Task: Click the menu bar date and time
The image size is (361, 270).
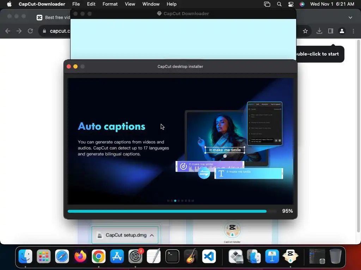Action: [x=332, y=4]
